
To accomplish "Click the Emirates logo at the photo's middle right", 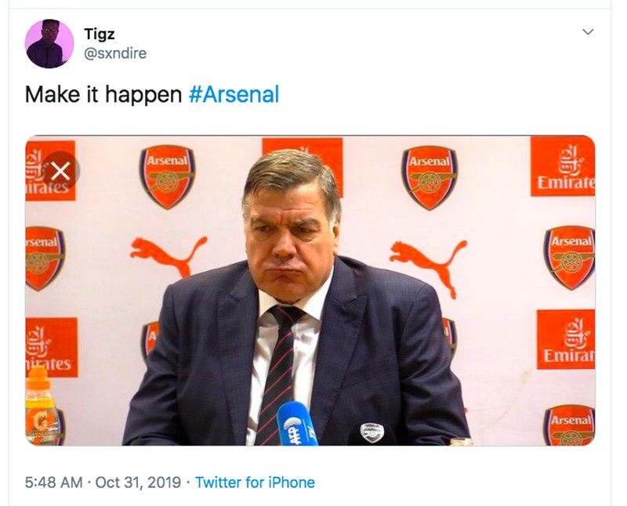I will [565, 338].
